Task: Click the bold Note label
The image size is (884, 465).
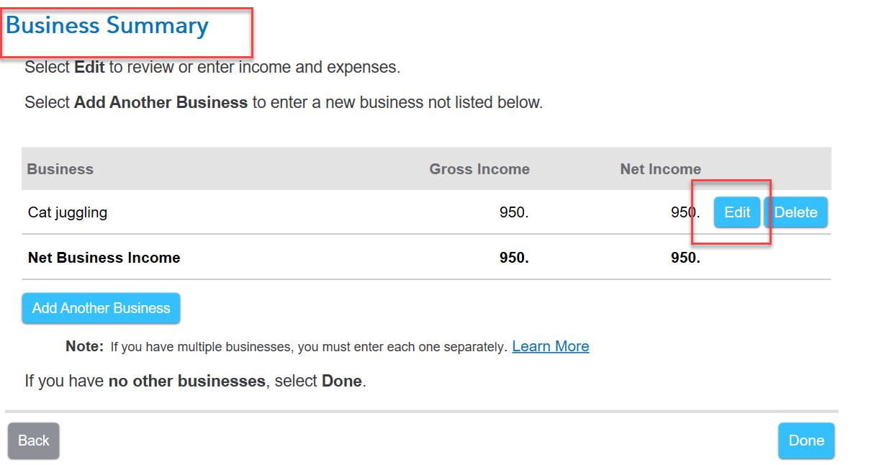Action: click(85, 346)
